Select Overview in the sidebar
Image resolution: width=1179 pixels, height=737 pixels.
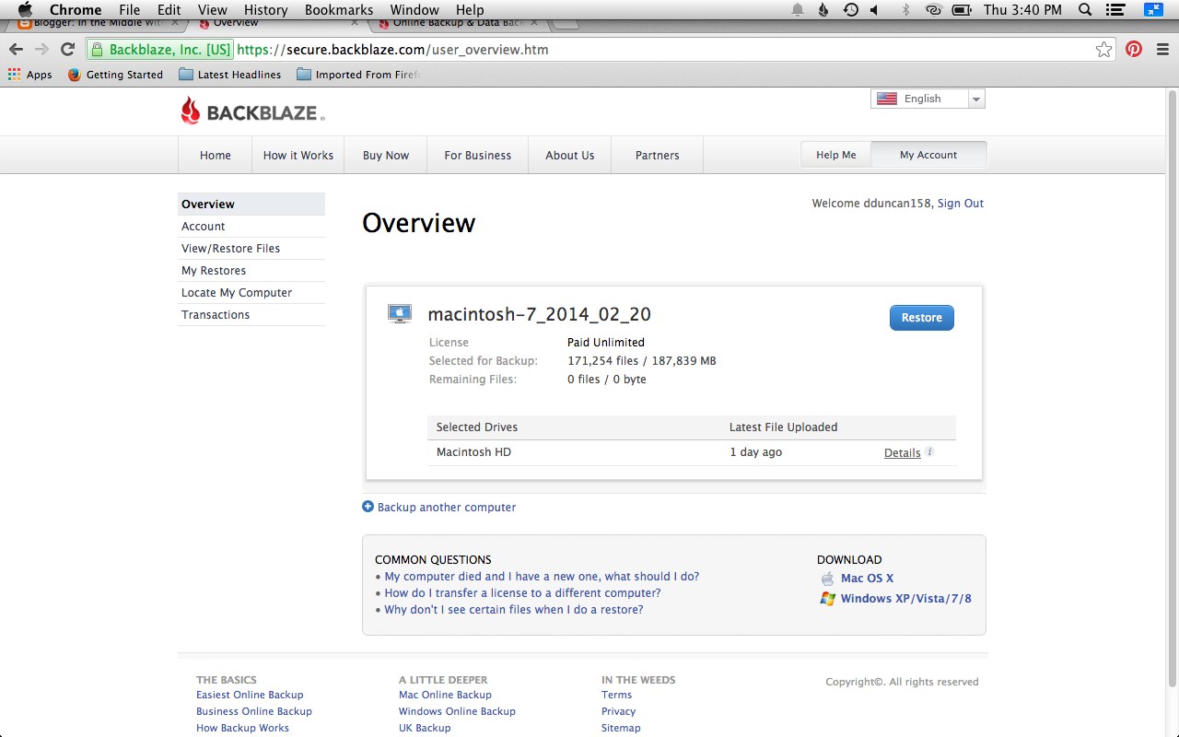(251, 205)
